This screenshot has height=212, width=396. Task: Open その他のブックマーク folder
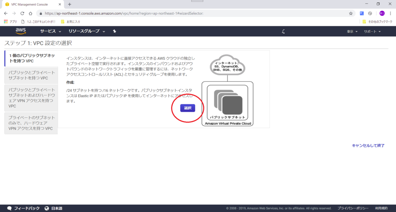[x=377, y=22]
